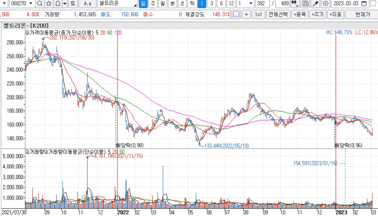Click the 체결강도 value 148.31%
378x216 pixels.
(x=221, y=15)
